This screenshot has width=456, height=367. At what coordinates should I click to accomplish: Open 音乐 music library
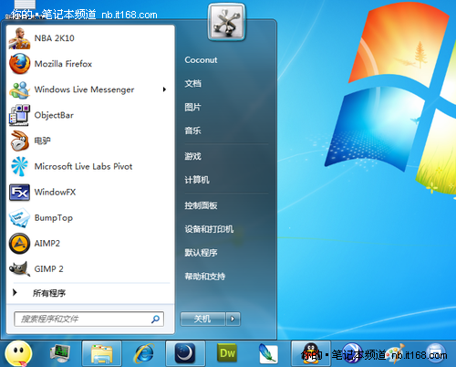point(192,131)
